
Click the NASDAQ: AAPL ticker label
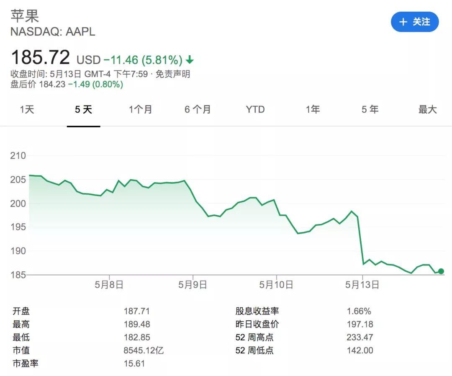[53, 31]
